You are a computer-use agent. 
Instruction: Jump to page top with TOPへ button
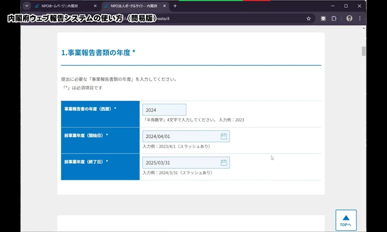pyautogui.click(x=346, y=220)
